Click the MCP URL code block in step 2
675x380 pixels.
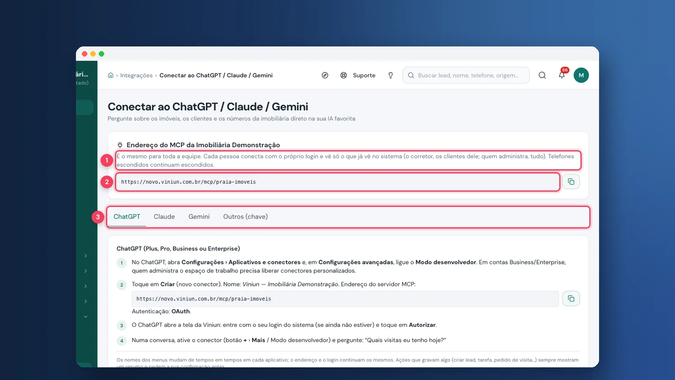point(345,299)
